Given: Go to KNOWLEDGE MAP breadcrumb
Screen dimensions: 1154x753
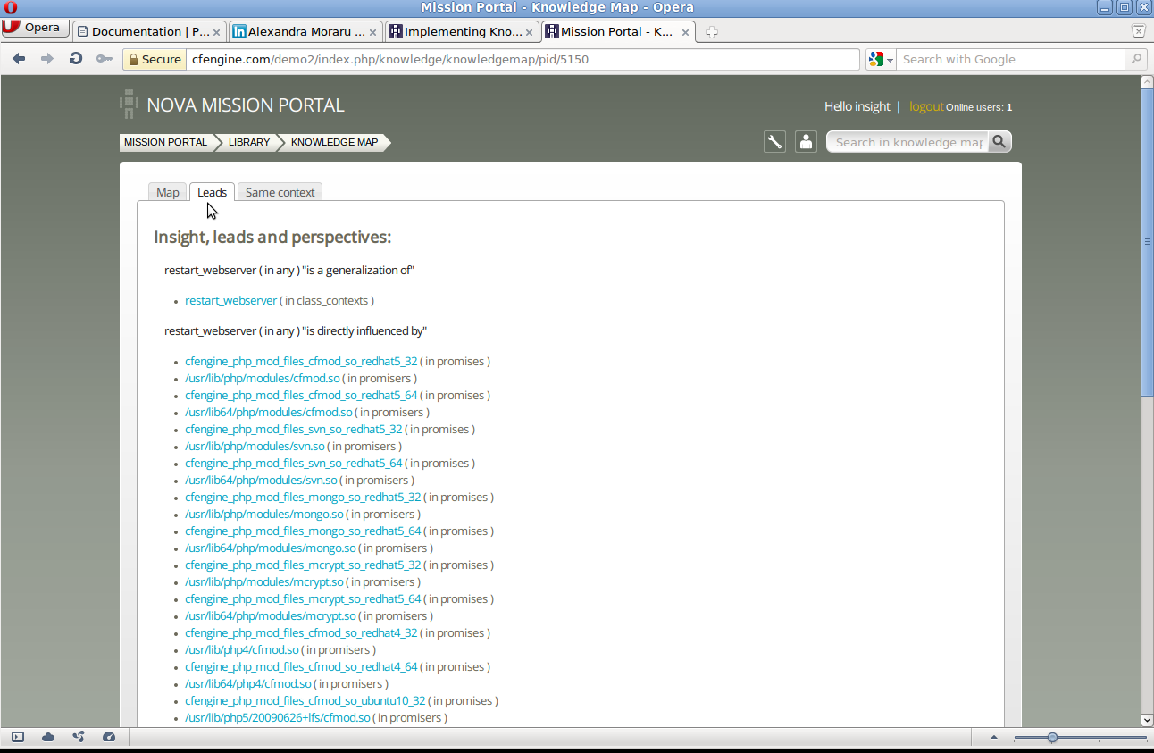Looking at the screenshot, I should (334, 142).
